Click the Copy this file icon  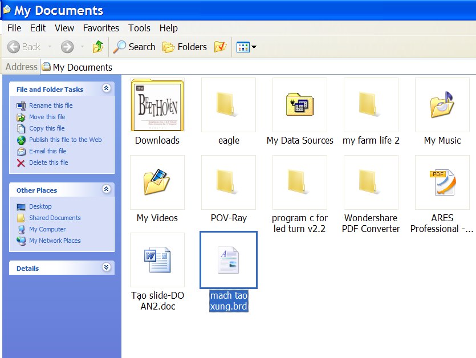coord(21,129)
